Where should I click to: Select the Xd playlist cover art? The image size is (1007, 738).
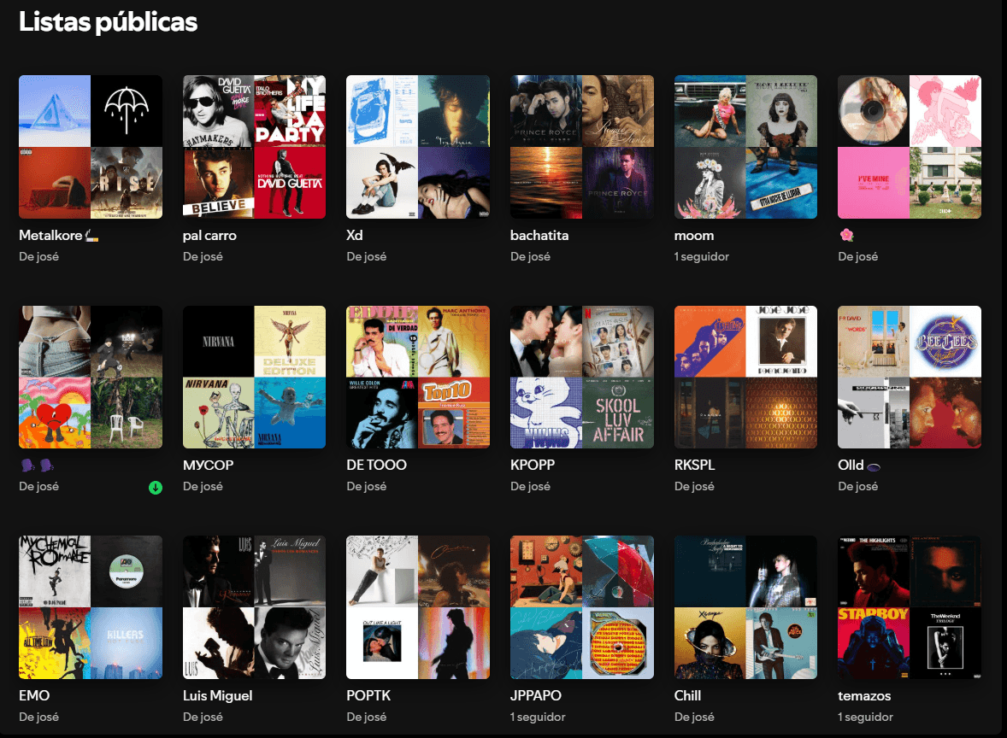(x=418, y=147)
